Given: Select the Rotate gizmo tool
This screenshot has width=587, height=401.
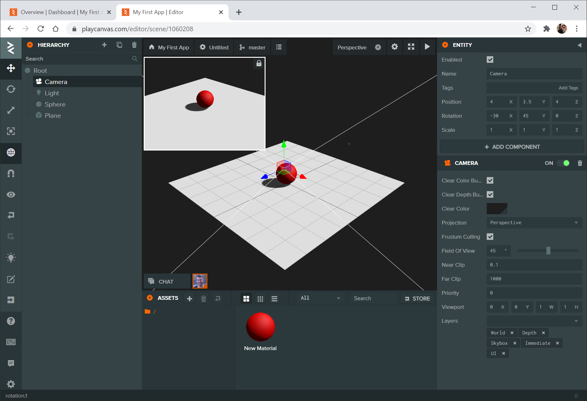Looking at the screenshot, I should (x=11, y=89).
